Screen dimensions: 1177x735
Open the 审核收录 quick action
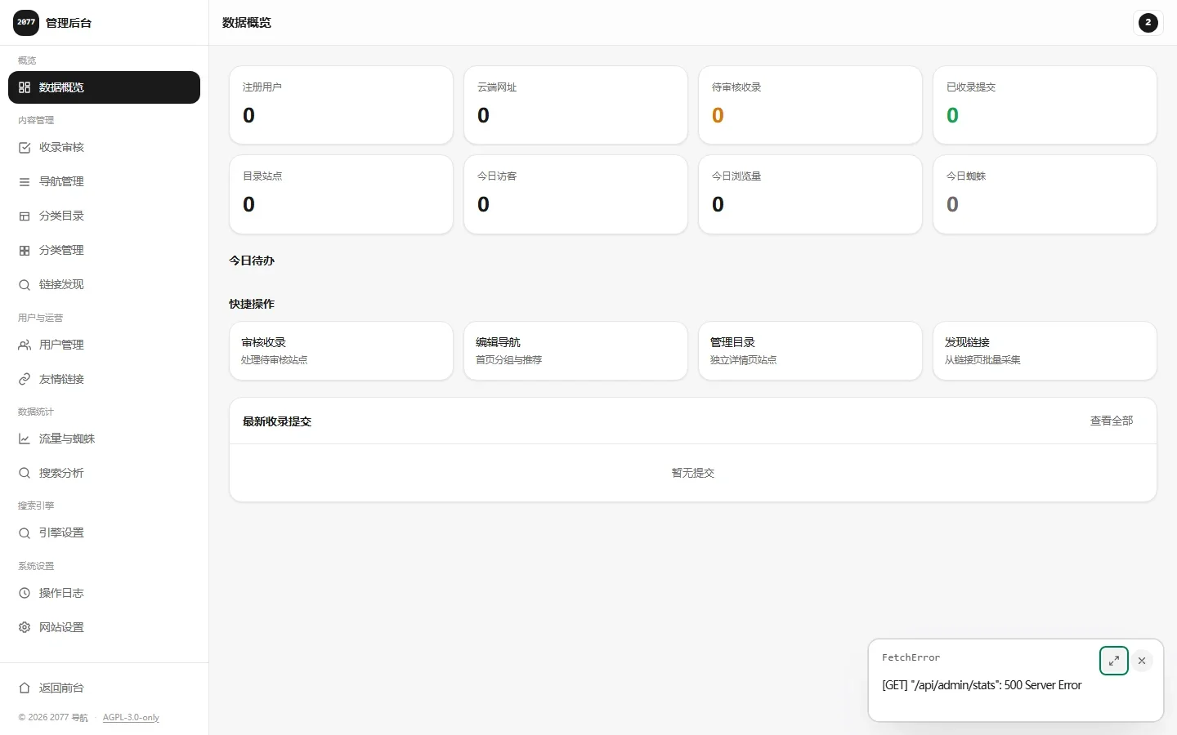pyautogui.click(x=341, y=351)
